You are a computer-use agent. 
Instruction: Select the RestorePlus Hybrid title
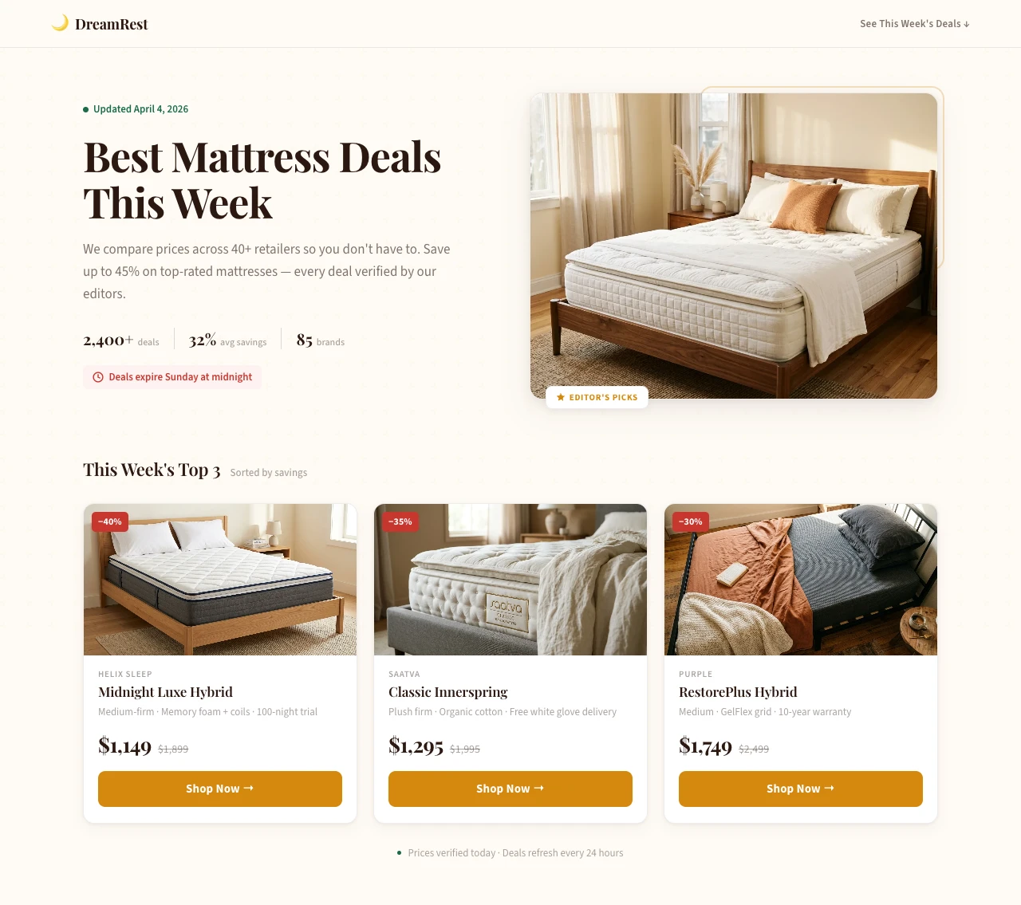(738, 692)
